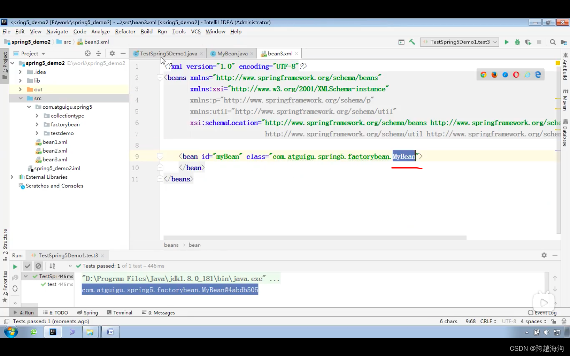Screen dimensions: 570x356
Task: Toggle file read-only lock in status bar
Action: (553, 322)
